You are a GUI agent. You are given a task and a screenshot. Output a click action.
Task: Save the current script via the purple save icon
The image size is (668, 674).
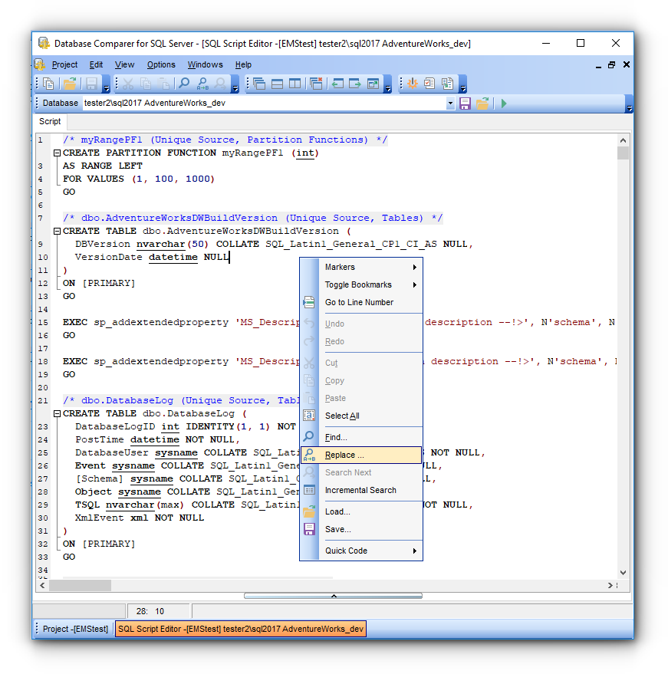(x=465, y=102)
